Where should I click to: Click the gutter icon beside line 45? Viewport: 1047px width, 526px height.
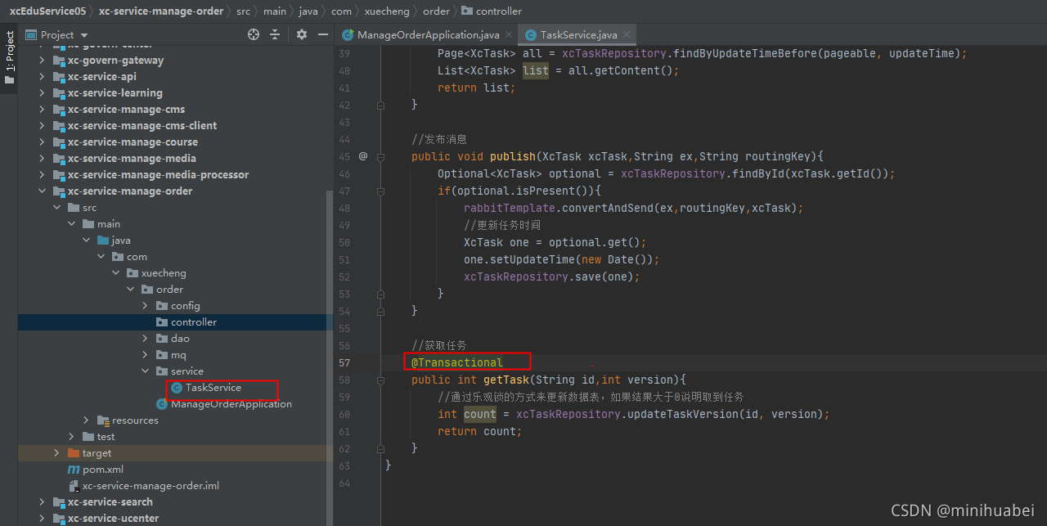pyautogui.click(x=363, y=156)
